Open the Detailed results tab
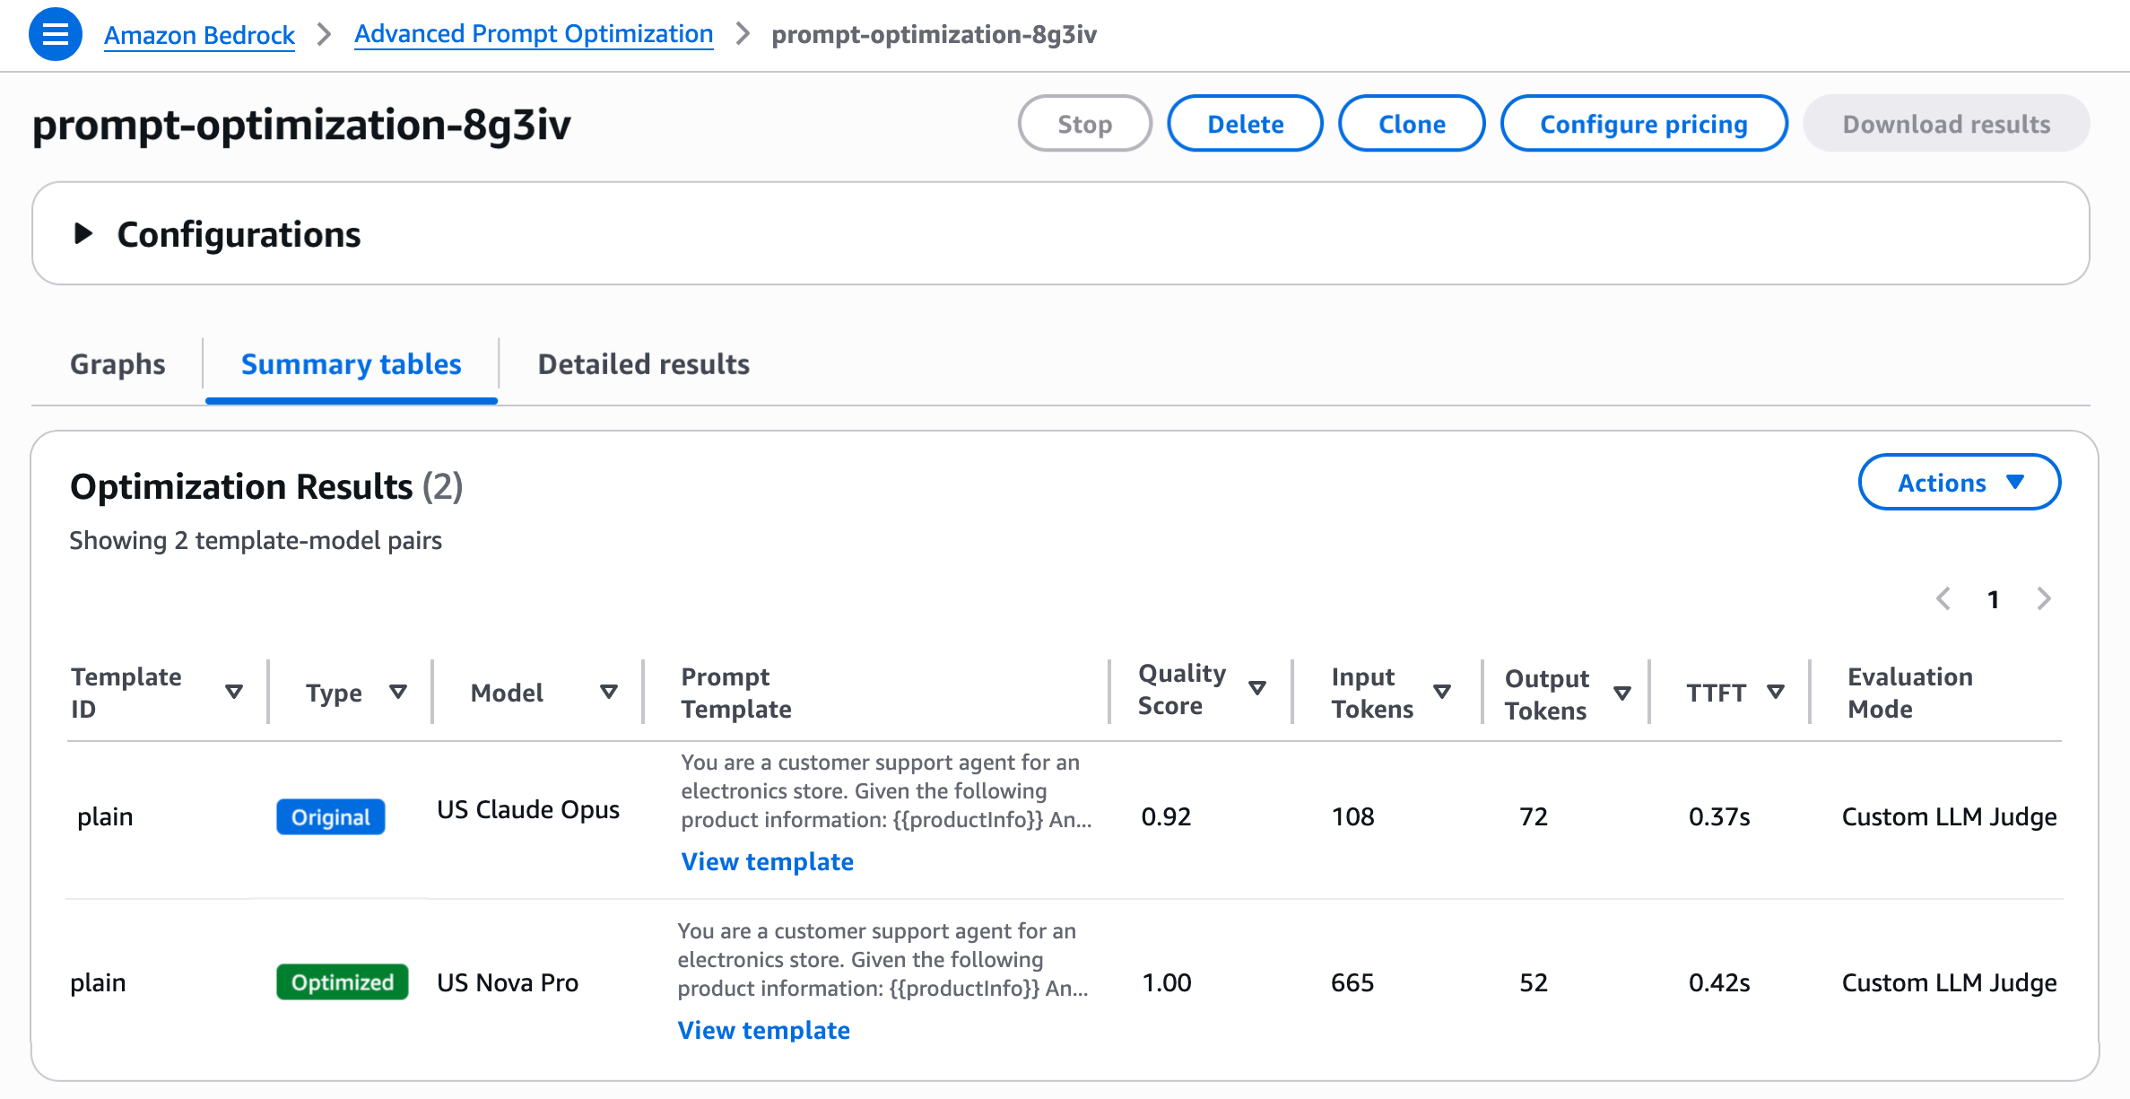The width and height of the screenshot is (2130, 1099). pos(644,364)
